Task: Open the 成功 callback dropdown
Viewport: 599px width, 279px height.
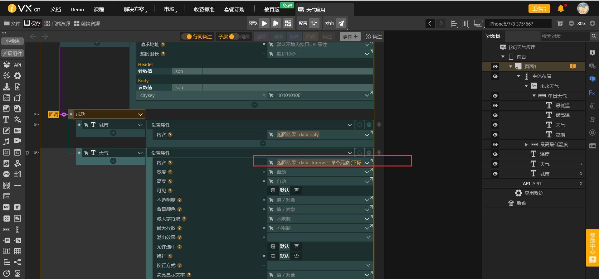Action: pyautogui.click(x=140, y=114)
